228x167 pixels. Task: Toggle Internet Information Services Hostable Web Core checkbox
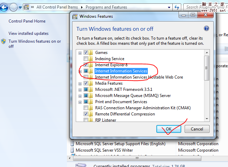coord(86,77)
